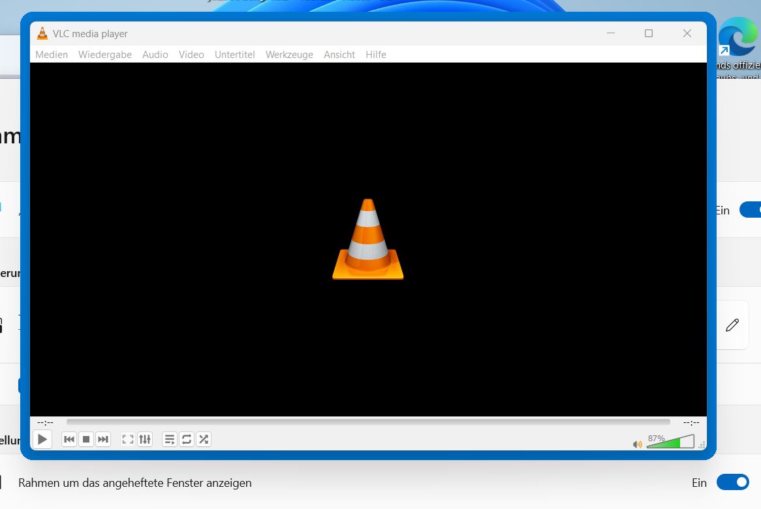The image size is (761, 509).
Task: Click the playback seek bar
Action: (x=368, y=422)
